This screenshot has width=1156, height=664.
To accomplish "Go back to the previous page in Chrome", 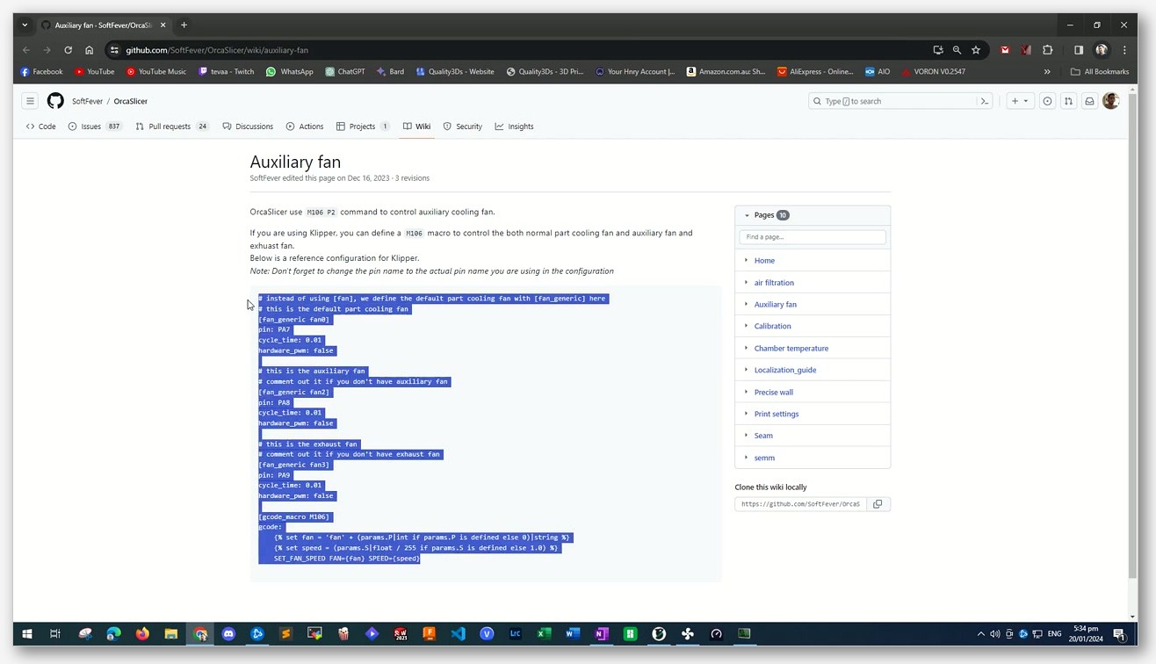I will tap(26, 50).
